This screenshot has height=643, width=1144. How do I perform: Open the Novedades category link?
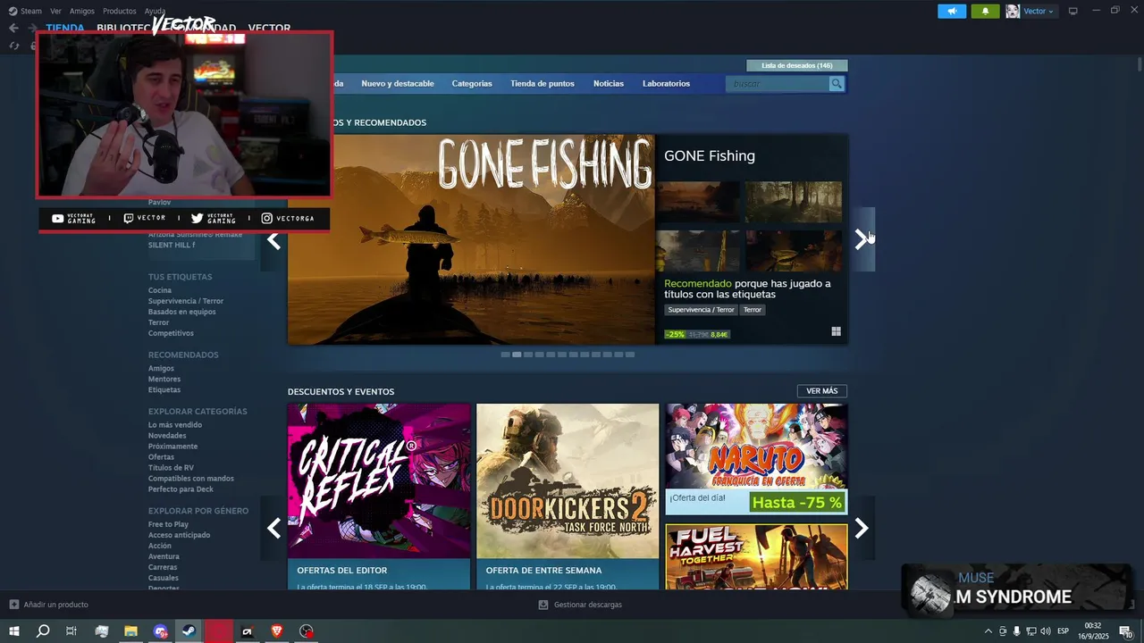pos(167,436)
